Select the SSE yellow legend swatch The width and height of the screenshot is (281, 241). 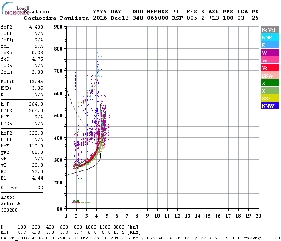(x=270, y=98)
